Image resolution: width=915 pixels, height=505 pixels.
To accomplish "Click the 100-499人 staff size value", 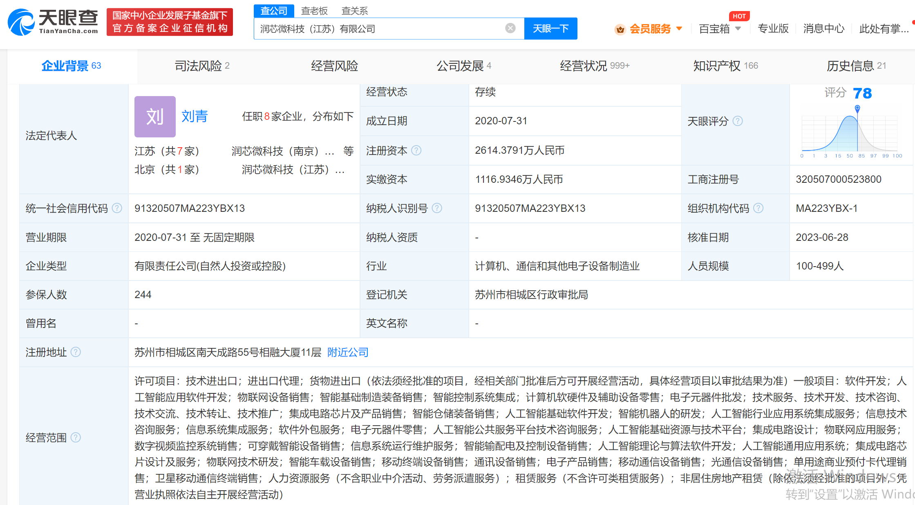I will click(820, 266).
